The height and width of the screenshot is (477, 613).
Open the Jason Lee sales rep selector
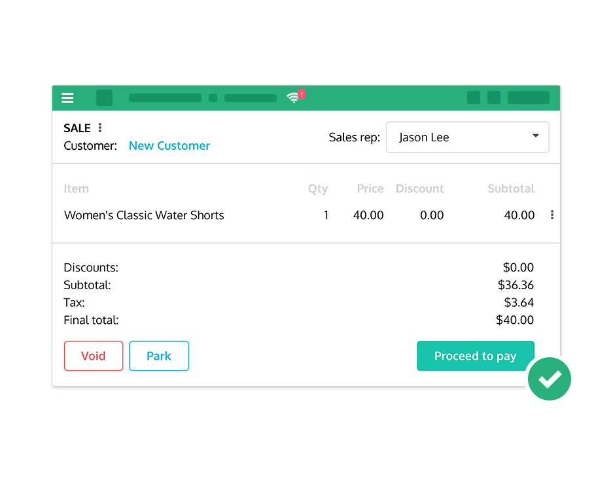[468, 137]
